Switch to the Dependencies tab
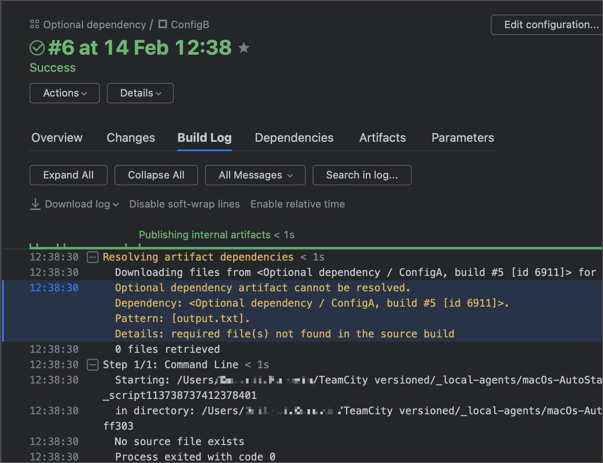The width and height of the screenshot is (603, 463). (x=294, y=138)
